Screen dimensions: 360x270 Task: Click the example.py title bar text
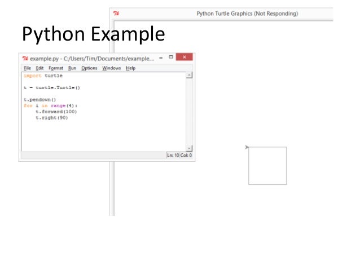(x=92, y=59)
